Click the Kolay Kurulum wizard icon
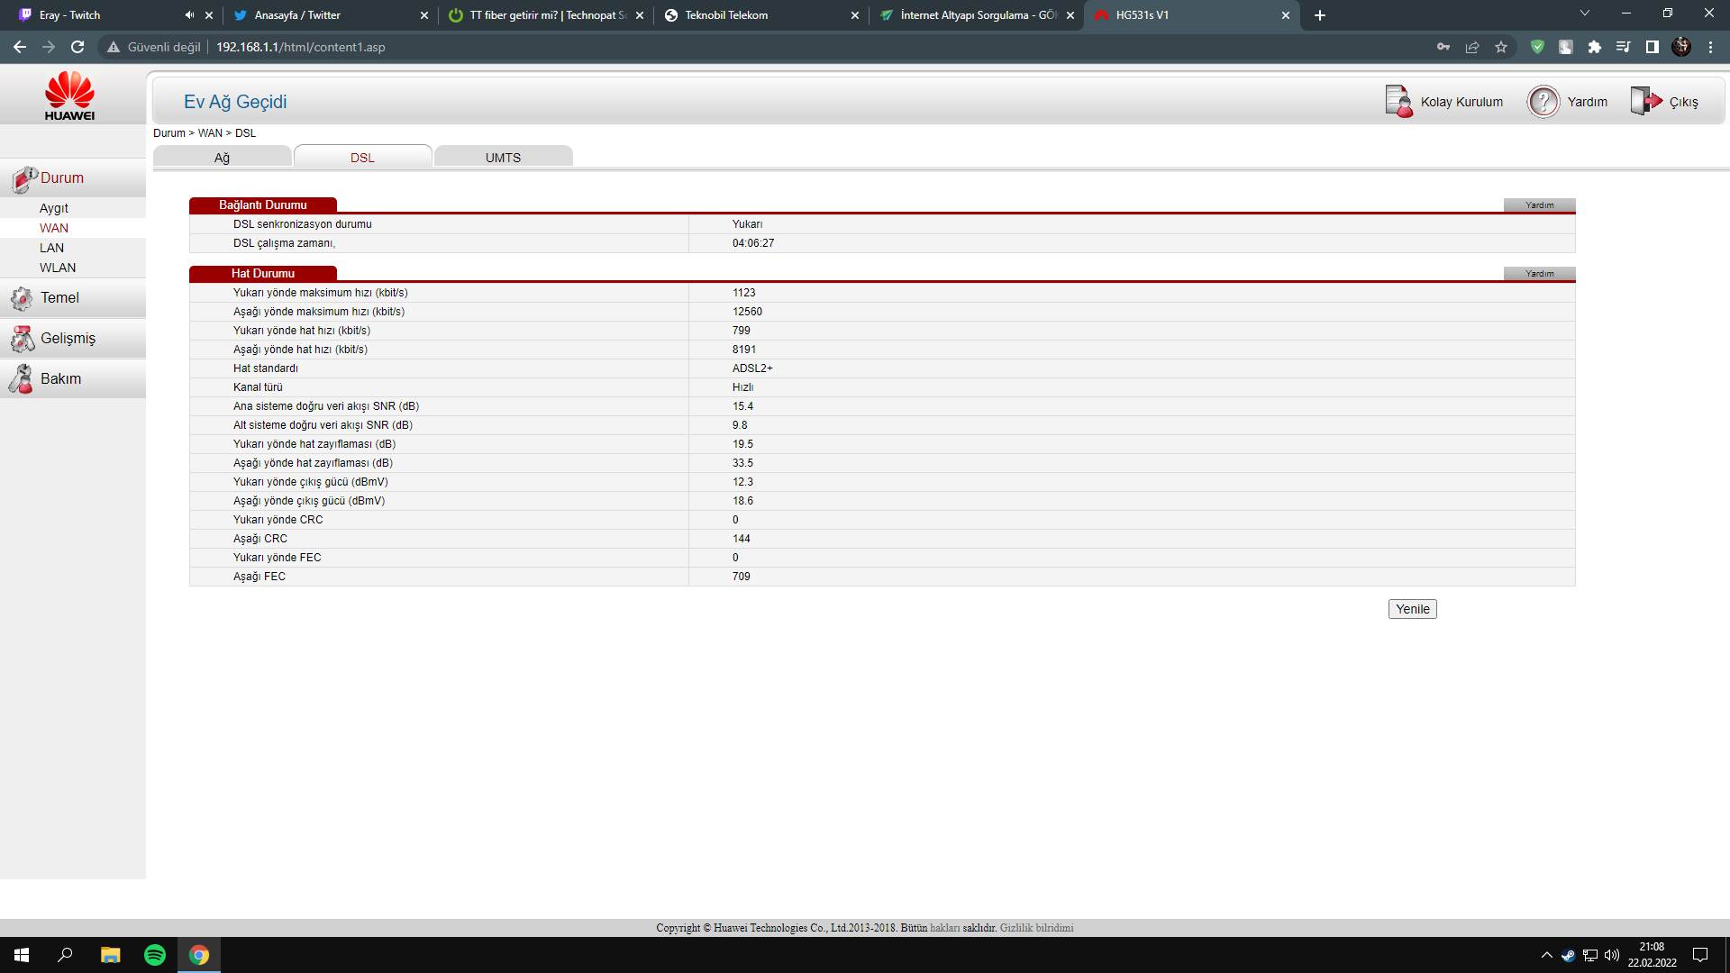Image resolution: width=1730 pixels, height=973 pixels. (x=1398, y=102)
